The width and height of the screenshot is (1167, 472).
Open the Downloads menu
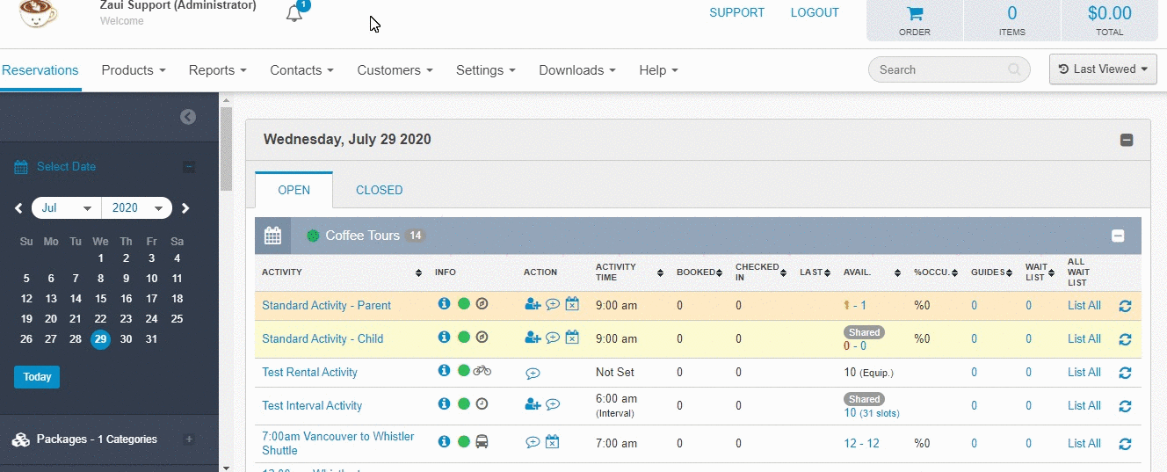[577, 70]
